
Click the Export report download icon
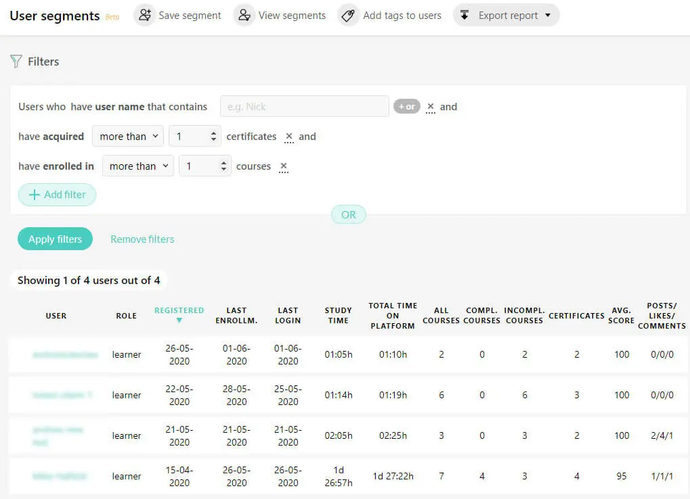(x=464, y=15)
